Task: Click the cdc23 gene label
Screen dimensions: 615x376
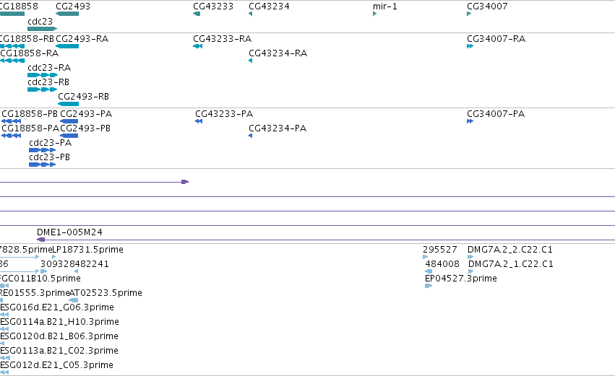Action: point(40,21)
